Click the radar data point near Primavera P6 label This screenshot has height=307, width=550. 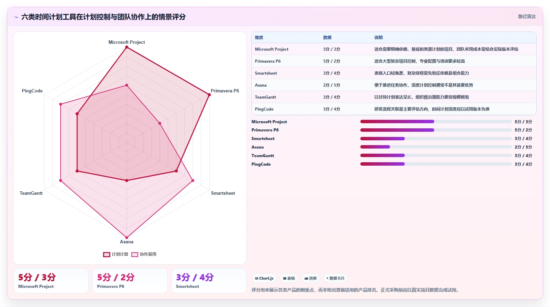click(x=209, y=95)
